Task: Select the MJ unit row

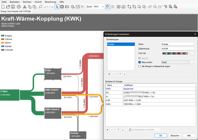Action: click(x=151, y=93)
